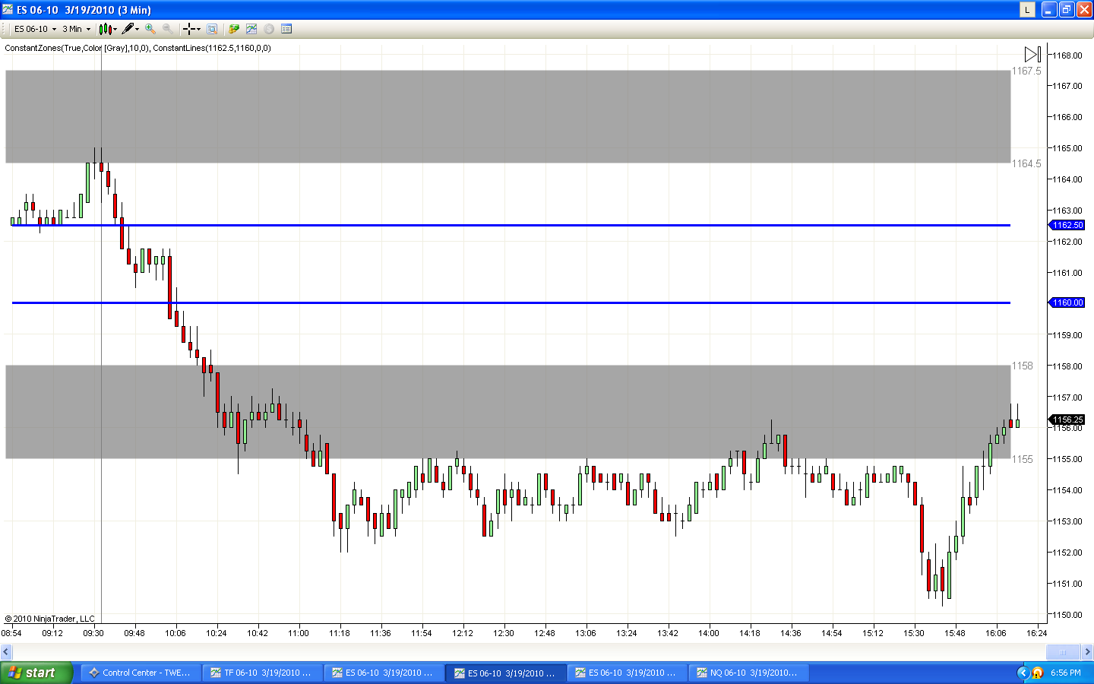Click the horizontal scrollbar left arrow

tap(6, 652)
